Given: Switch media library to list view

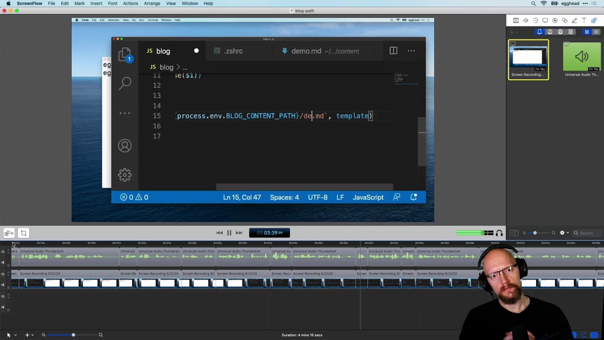Looking at the screenshot, I should [596, 32].
